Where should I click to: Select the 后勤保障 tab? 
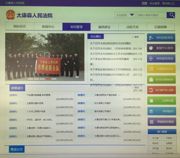click(161, 27)
